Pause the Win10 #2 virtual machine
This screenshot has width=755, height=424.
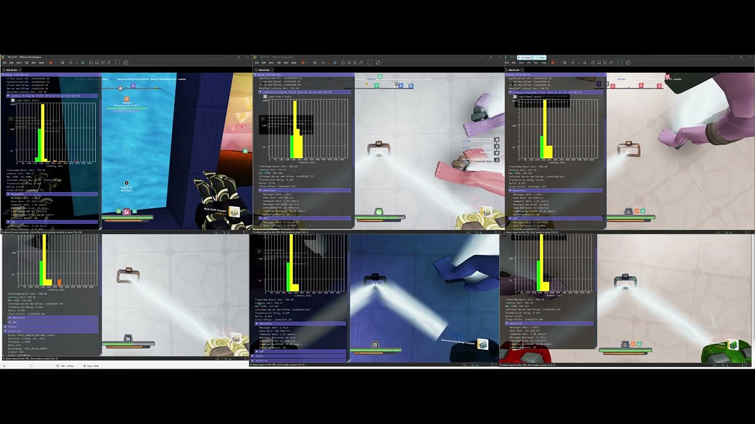pyautogui.click(x=303, y=62)
